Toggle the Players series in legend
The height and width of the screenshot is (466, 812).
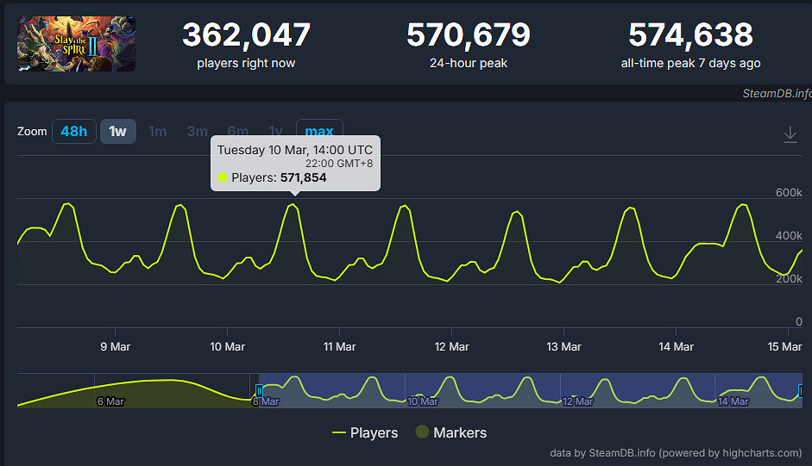point(365,432)
